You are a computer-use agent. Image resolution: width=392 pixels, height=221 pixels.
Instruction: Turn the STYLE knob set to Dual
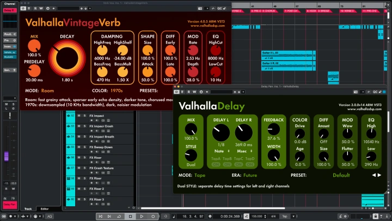tap(191, 156)
